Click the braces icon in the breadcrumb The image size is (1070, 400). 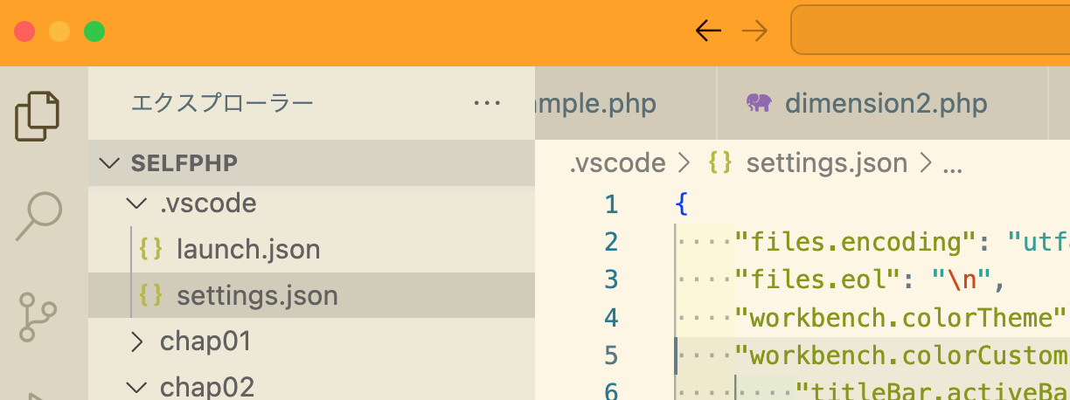[x=719, y=162]
